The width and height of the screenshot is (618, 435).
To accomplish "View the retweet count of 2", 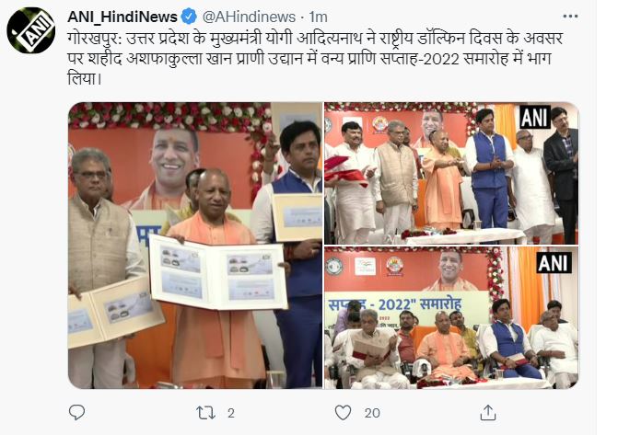I will click(231, 413).
